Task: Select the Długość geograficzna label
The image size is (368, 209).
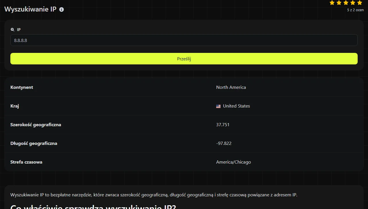Action: [x=34, y=143]
